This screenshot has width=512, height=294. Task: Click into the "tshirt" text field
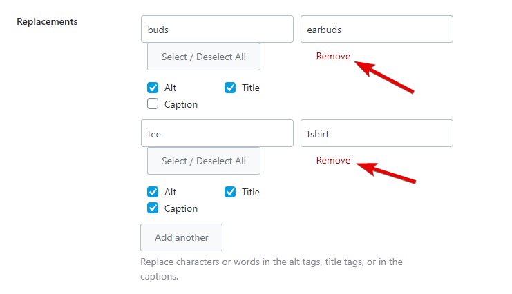pos(377,134)
